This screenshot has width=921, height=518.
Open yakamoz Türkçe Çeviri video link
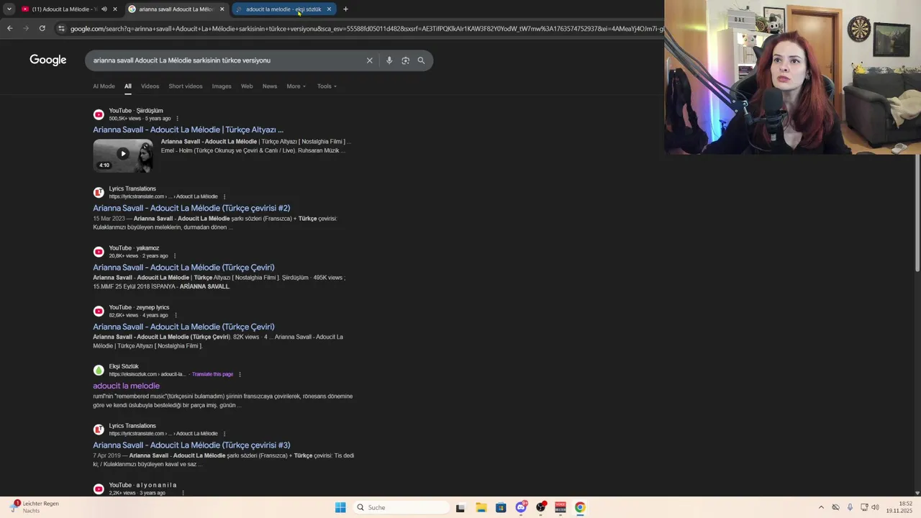[183, 268]
